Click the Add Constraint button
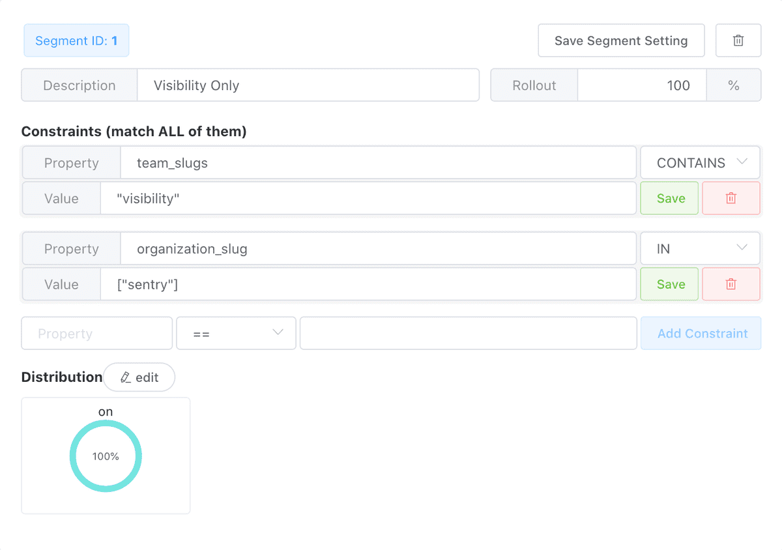 point(701,334)
